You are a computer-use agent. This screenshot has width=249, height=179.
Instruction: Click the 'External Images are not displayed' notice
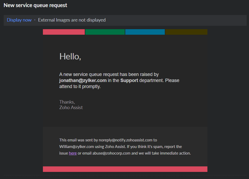click(x=72, y=20)
